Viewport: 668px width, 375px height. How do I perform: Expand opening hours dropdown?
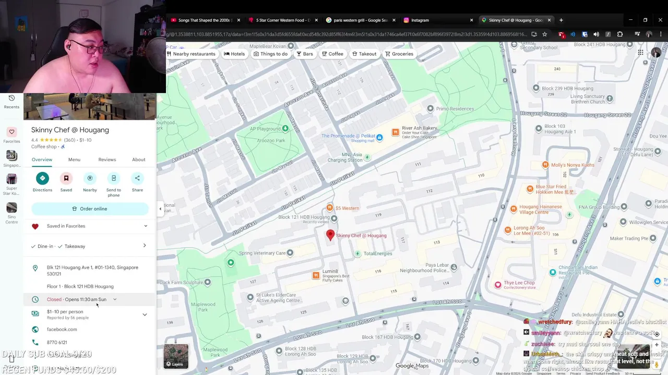(115, 299)
